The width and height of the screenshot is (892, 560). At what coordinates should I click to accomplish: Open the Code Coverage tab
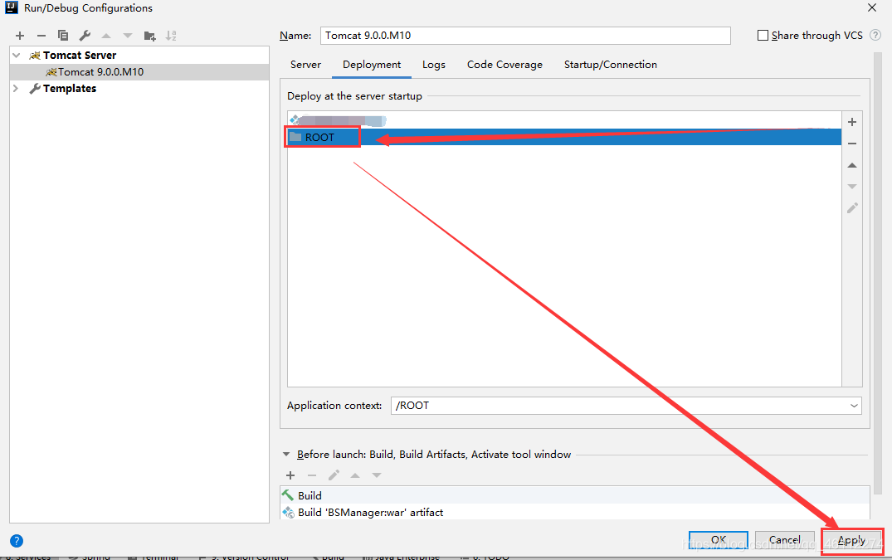point(504,65)
